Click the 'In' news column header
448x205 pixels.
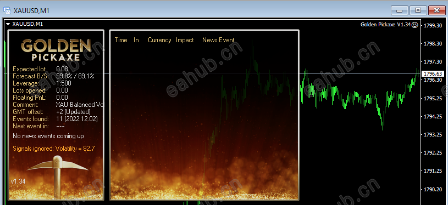click(x=136, y=40)
